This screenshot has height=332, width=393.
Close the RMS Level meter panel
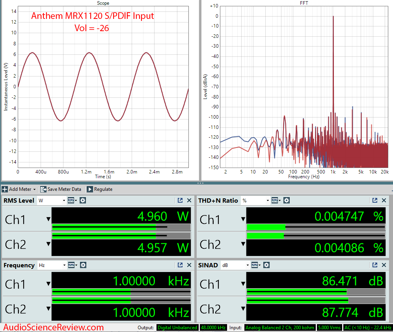point(189,200)
